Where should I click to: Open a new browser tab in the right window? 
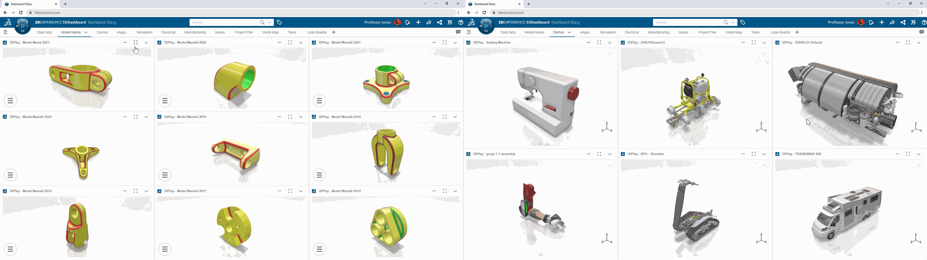(x=529, y=4)
